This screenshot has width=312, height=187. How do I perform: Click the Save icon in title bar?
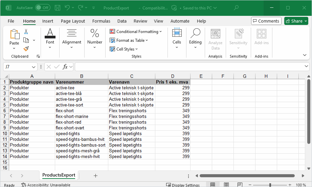tap(58, 8)
